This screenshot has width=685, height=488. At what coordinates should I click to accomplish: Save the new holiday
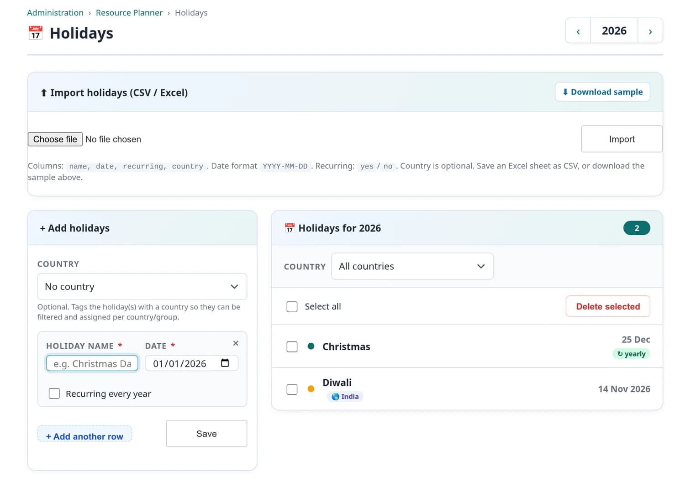[206, 434]
